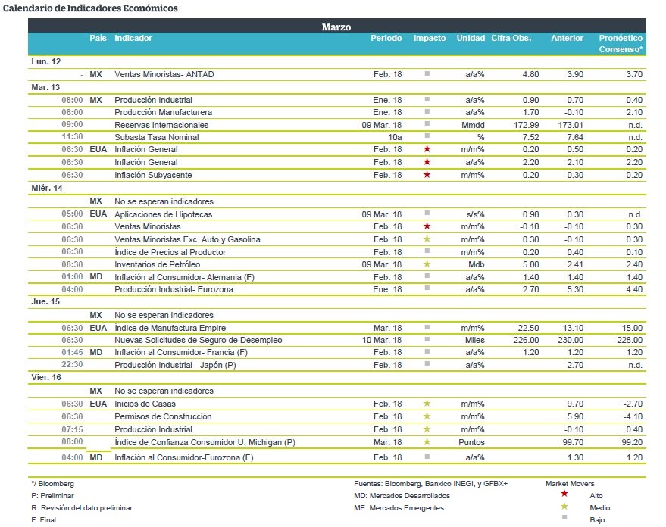Click the yellow Medio star in the legend

click(564, 507)
